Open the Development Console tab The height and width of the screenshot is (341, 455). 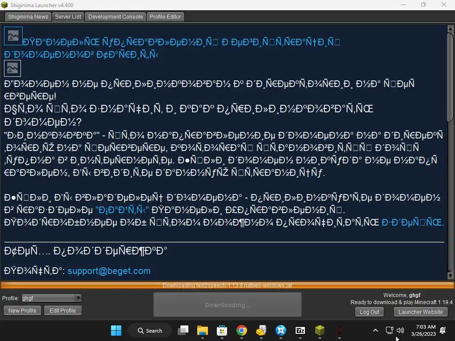116,17
